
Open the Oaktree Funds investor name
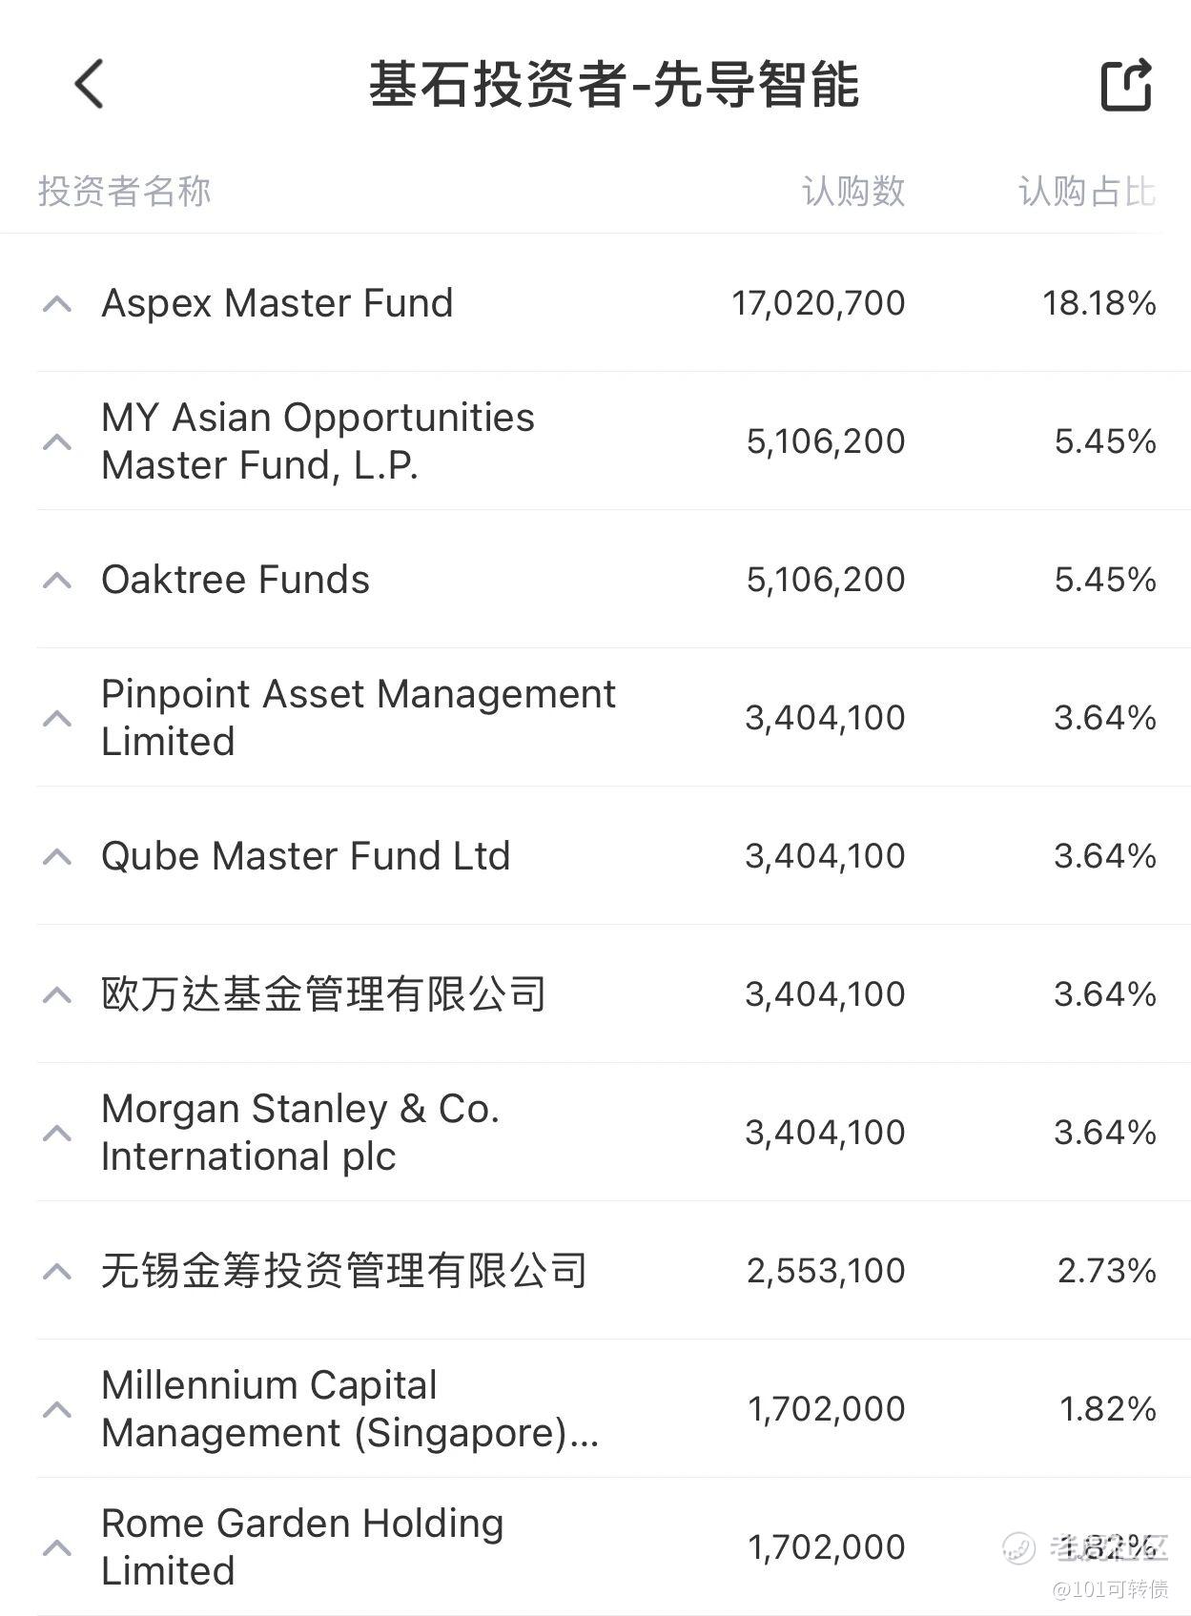tap(236, 580)
